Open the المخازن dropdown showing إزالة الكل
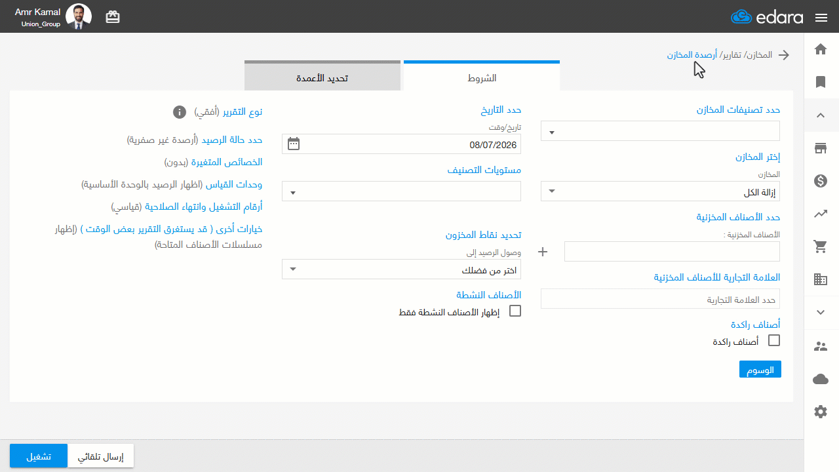Image resolution: width=839 pixels, height=472 pixels. [660, 191]
